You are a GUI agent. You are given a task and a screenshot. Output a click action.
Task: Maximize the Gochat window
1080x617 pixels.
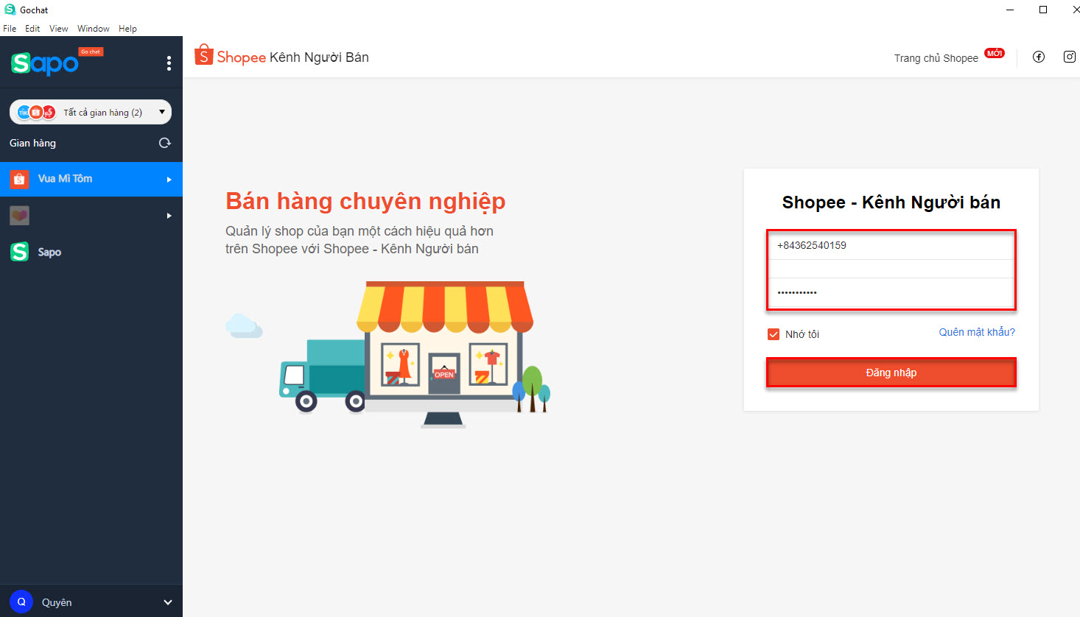1043,10
